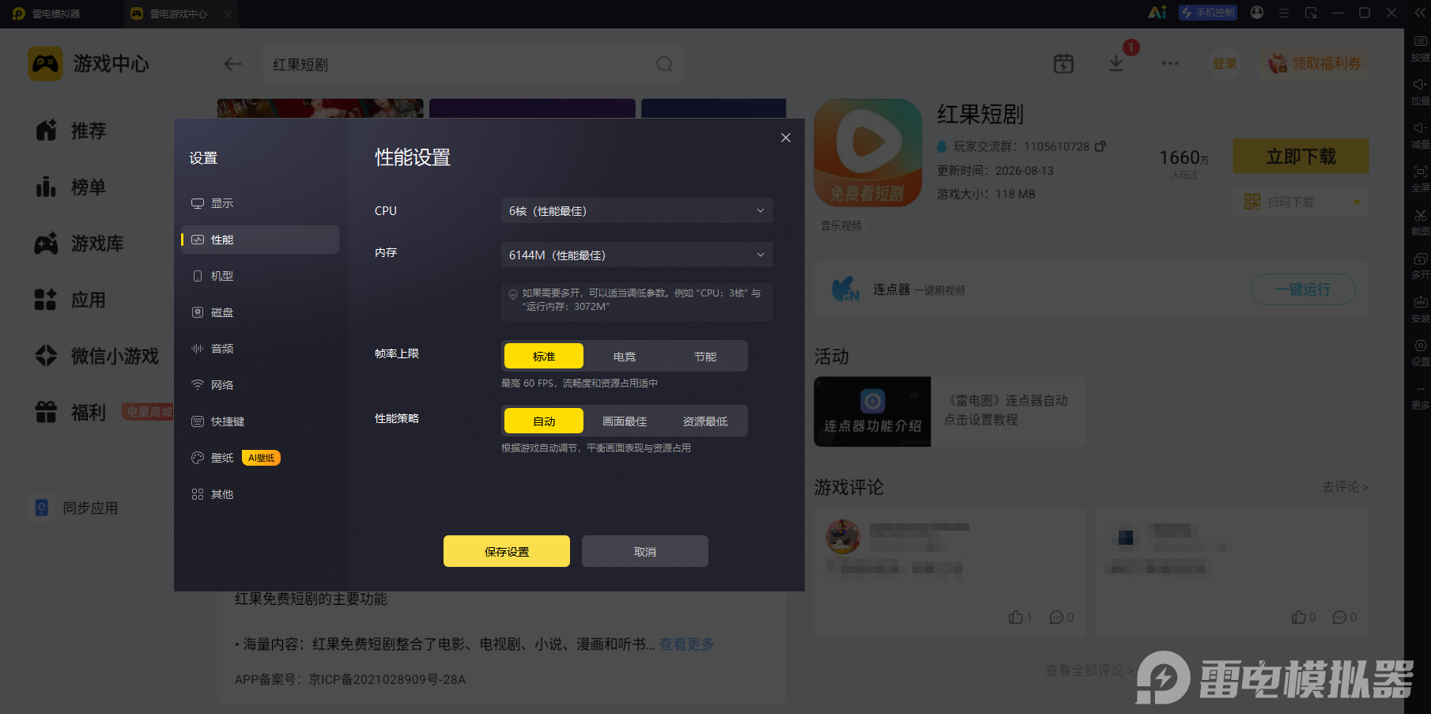The height and width of the screenshot is (714, 1431).
Task: Open the 壁纸 wallpaper settings section
Action: click(213, 458)
